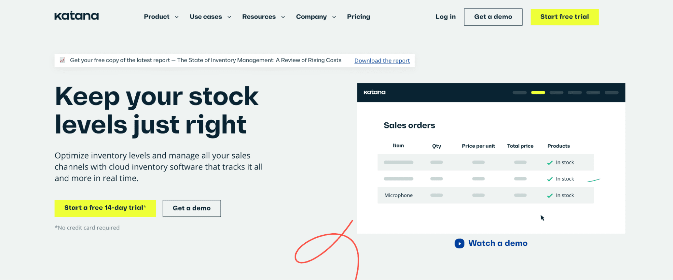Click the Item column header
This screenshot has height=280, width=673.
pos(398,146)
